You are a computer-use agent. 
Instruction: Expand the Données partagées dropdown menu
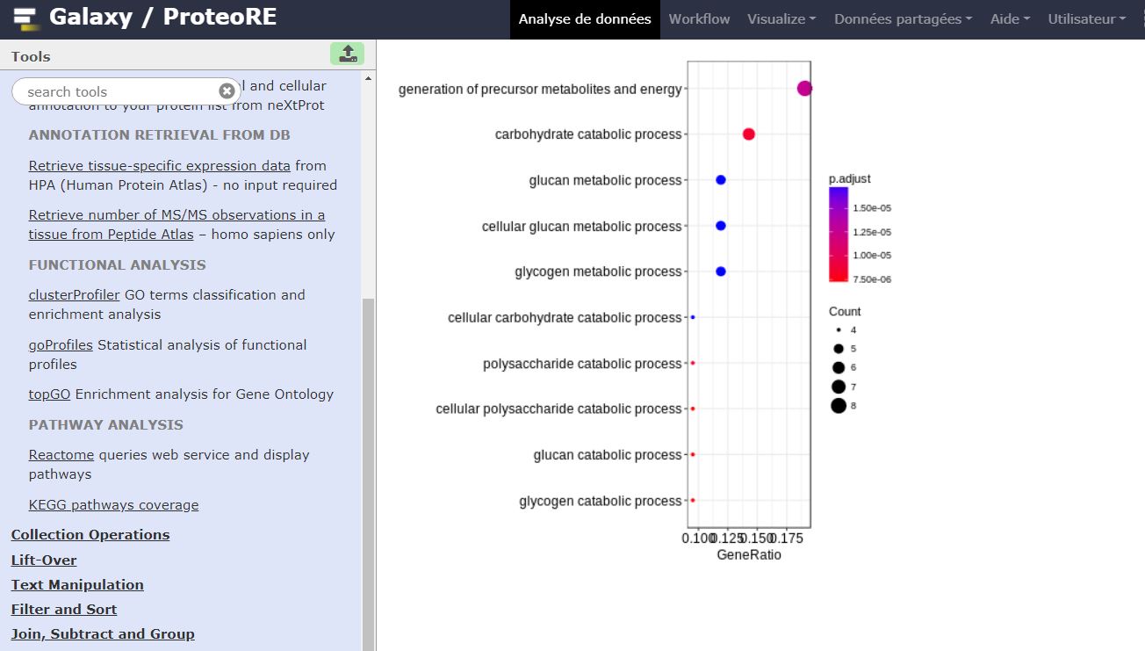903,19
